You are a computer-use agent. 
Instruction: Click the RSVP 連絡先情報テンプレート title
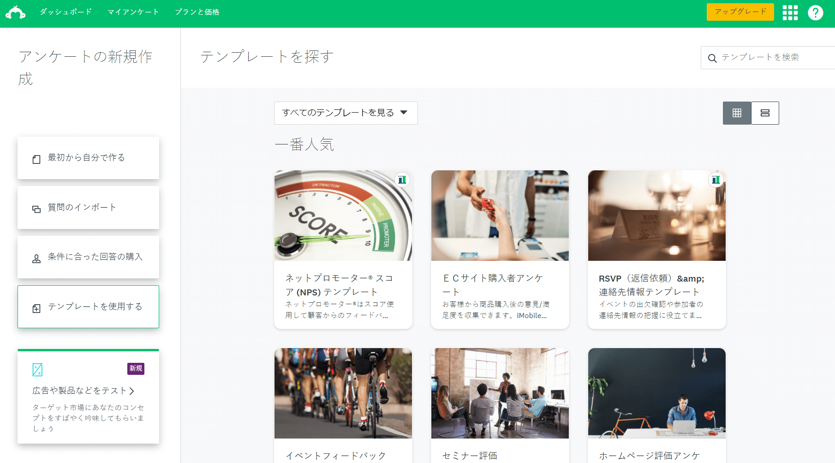(651, 285)
